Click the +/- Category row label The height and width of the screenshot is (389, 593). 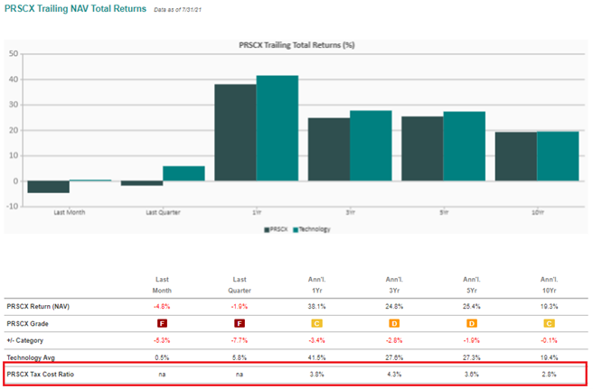coord(25,340)
